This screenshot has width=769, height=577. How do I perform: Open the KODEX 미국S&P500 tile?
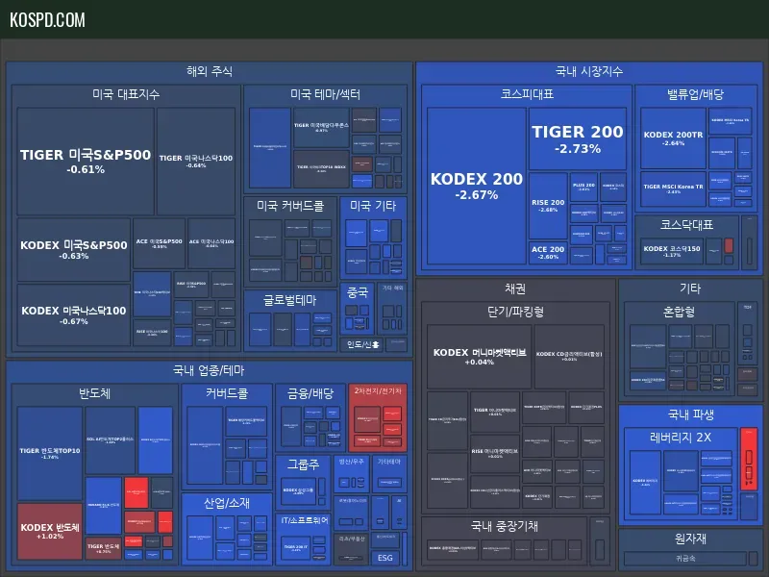tap(74, 250)
